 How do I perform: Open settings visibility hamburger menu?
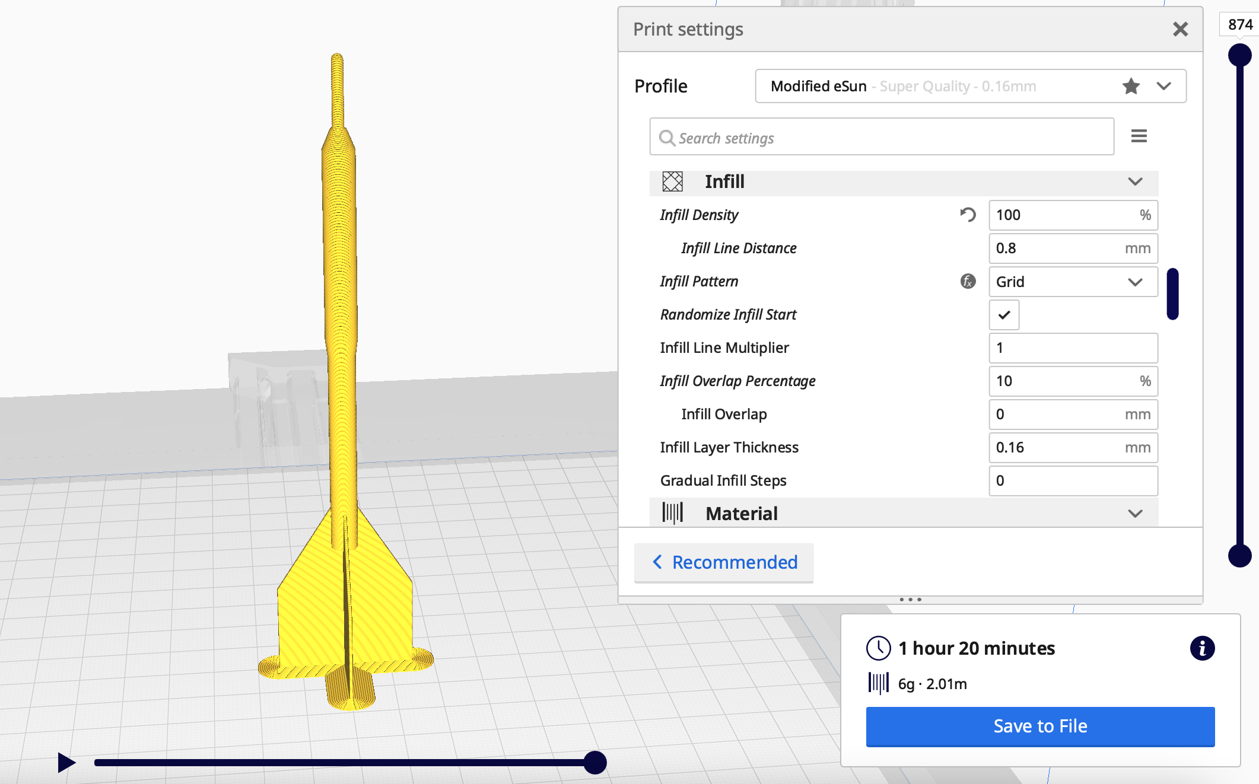point(1139,136)
